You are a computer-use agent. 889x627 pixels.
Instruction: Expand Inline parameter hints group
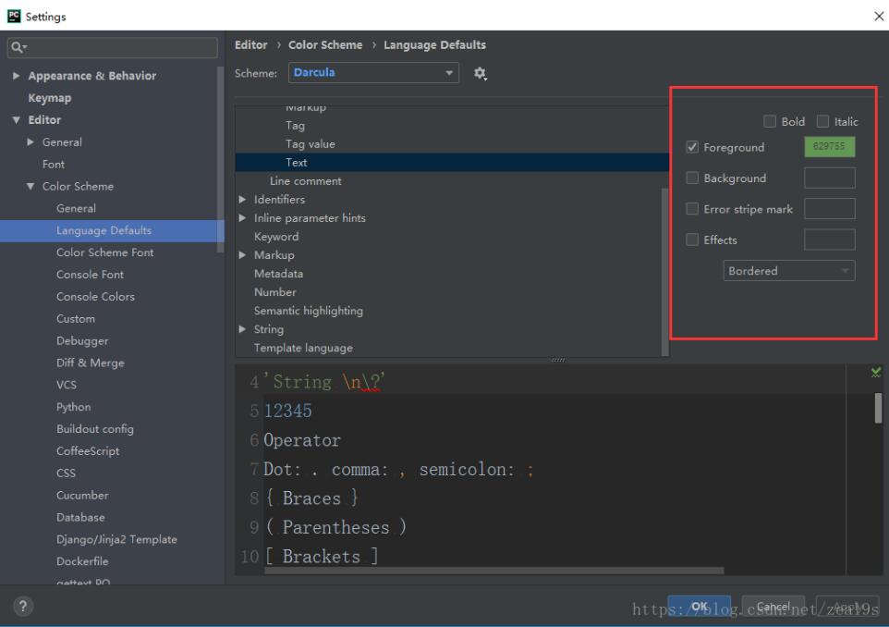point(243,218)
